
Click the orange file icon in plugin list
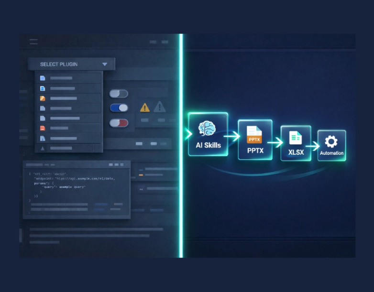point(43,98)
